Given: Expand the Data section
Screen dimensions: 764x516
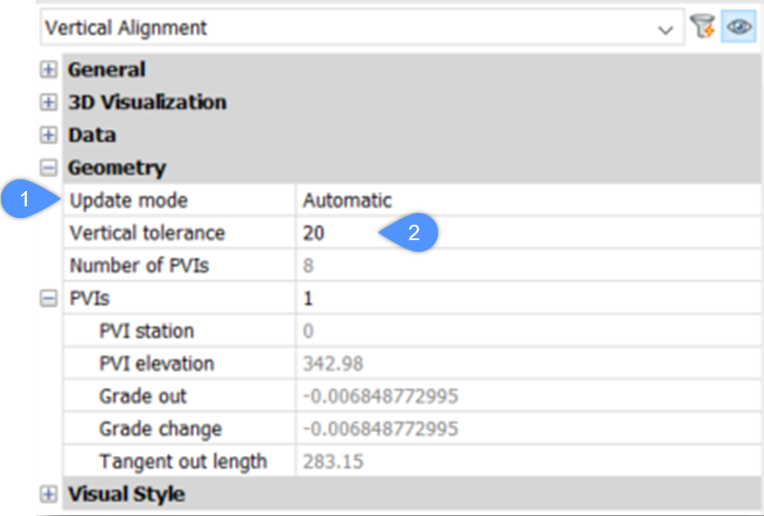Looking at the screenshot, I should pos(48,135).
